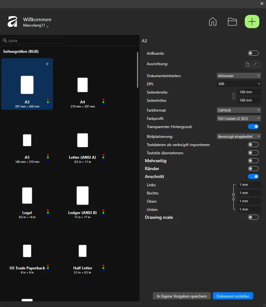This screenshot has width=266, height=307.
Task: Select the Letter (ANSI A) preset
Action: tap(82, 139)
